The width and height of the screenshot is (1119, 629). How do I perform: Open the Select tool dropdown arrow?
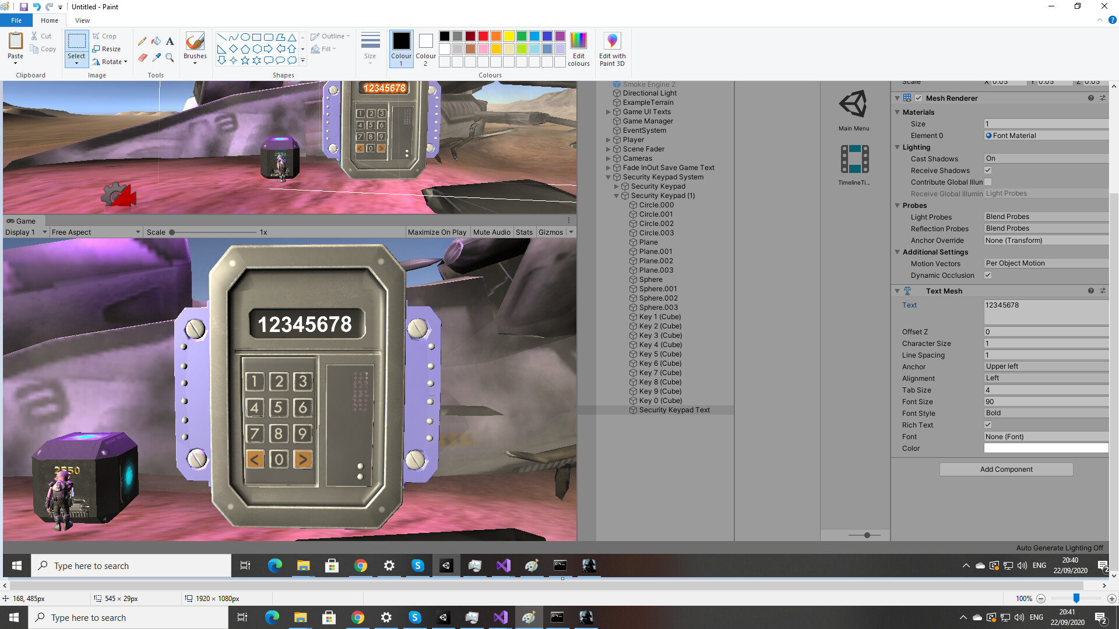click(76, 63)
